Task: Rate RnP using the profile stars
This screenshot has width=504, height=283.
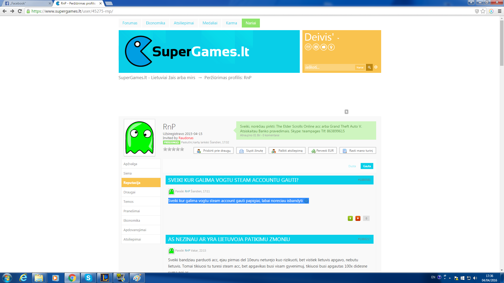Action: tap(173, 149)
